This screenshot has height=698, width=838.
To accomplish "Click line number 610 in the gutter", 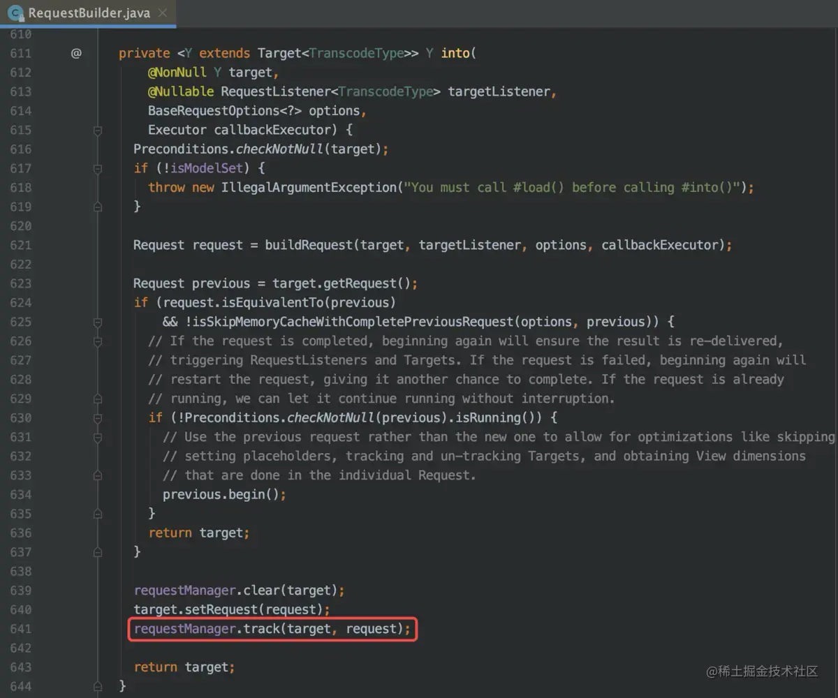I will [x=21, y=34].
